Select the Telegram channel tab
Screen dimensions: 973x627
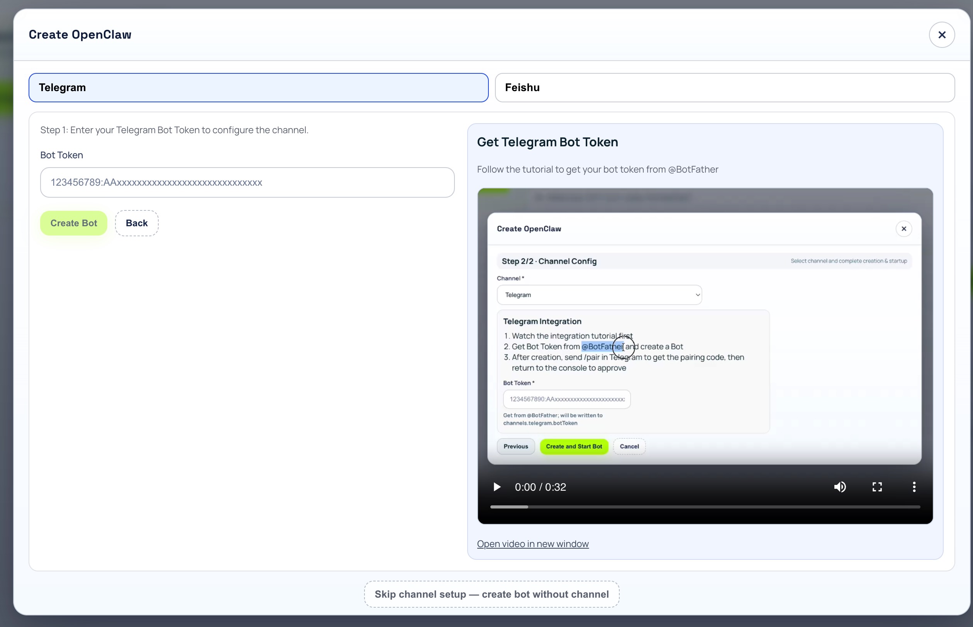coord(258,88)
